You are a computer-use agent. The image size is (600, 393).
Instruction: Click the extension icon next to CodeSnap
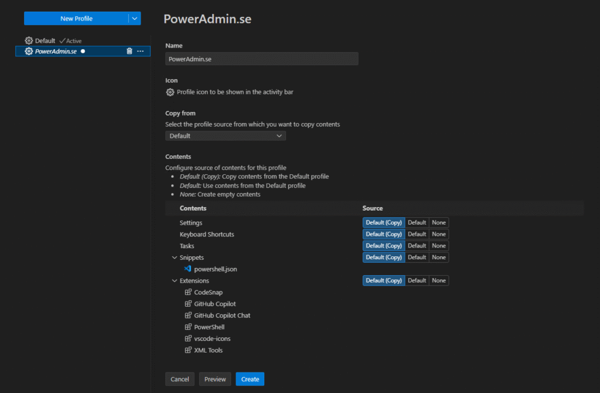[188, 292]
